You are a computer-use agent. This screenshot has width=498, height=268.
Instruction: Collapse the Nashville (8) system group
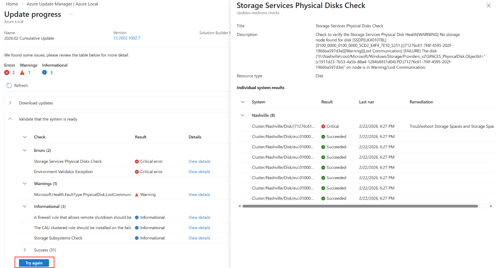(x=243, y=115)
